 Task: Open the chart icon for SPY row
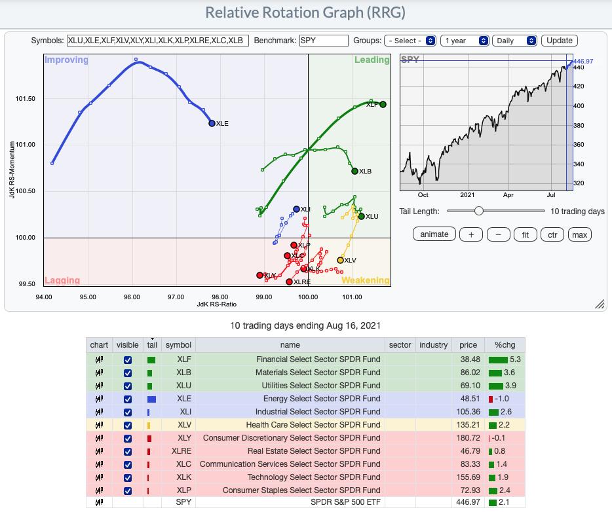[99, 502]
